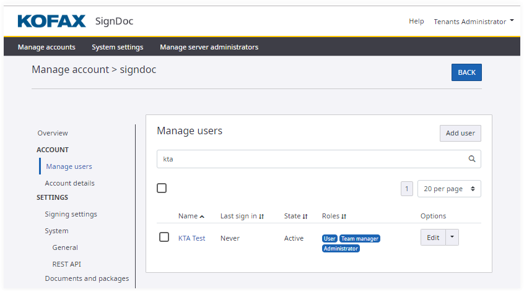Click the search magnifier icon
This screenshot has width=524, height=292.
(472, 159)
